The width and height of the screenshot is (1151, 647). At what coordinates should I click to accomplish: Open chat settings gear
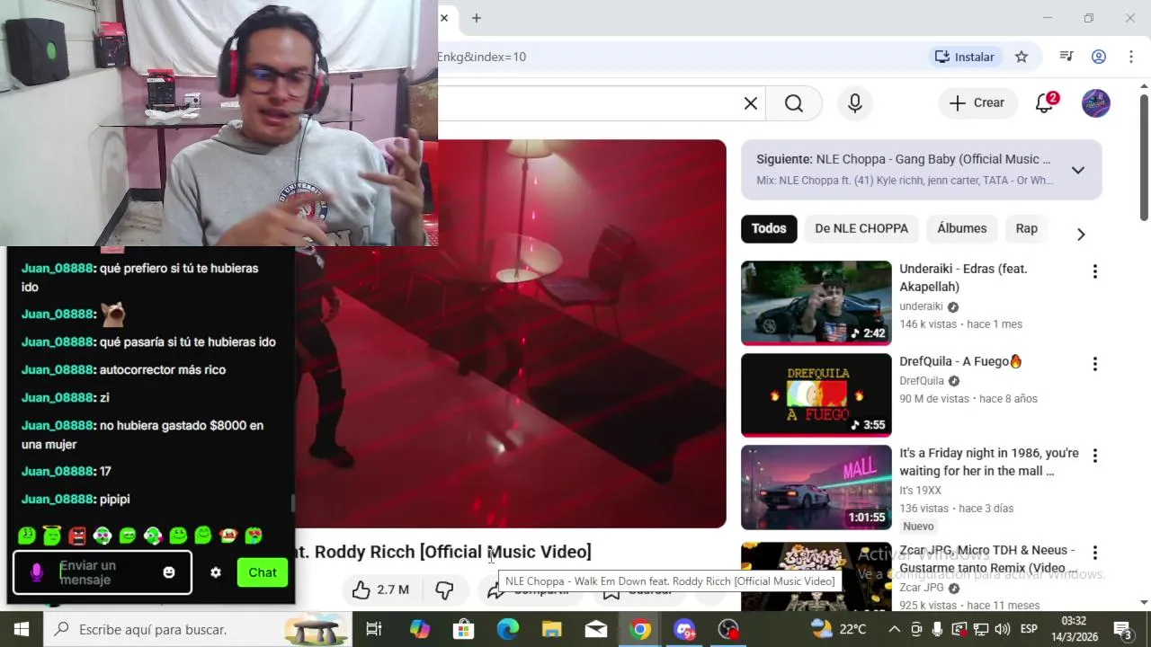tap(216, 572)
